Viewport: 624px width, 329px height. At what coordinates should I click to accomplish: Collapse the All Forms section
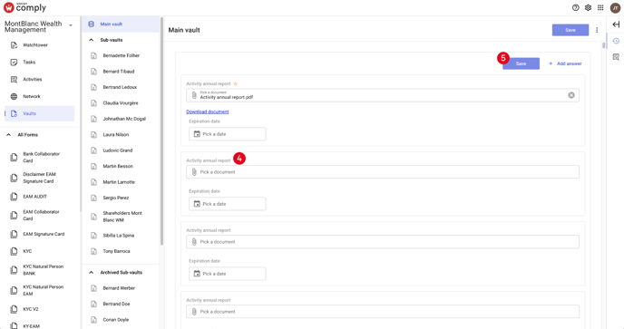point(8,135)
